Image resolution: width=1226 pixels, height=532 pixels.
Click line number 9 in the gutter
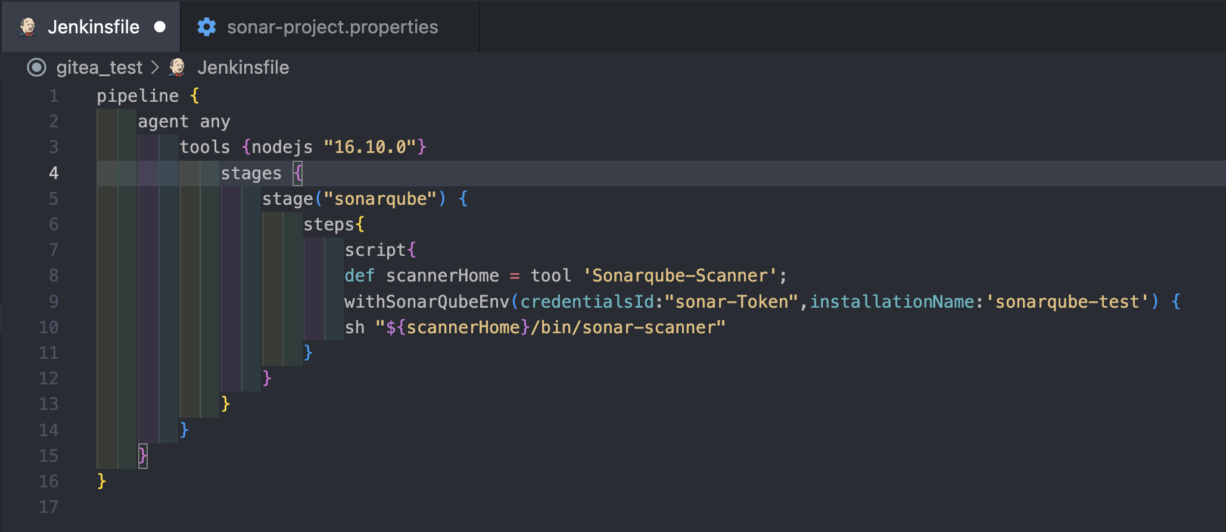pyautogui.click(x=54, y=302)
